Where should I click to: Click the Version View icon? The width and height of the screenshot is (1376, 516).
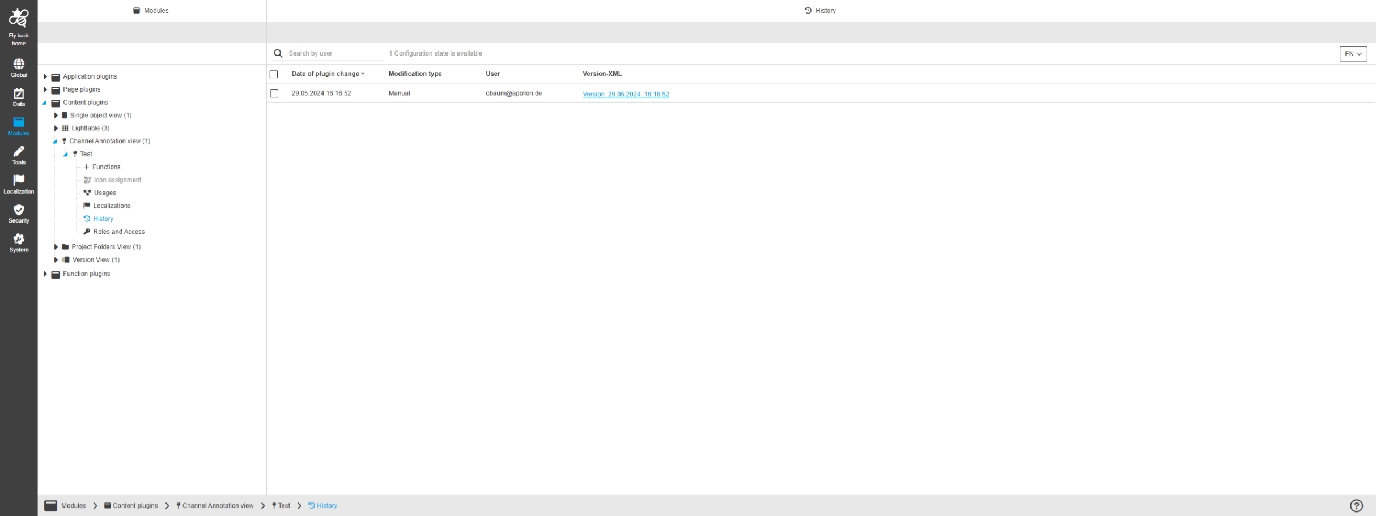coord(66,260)
